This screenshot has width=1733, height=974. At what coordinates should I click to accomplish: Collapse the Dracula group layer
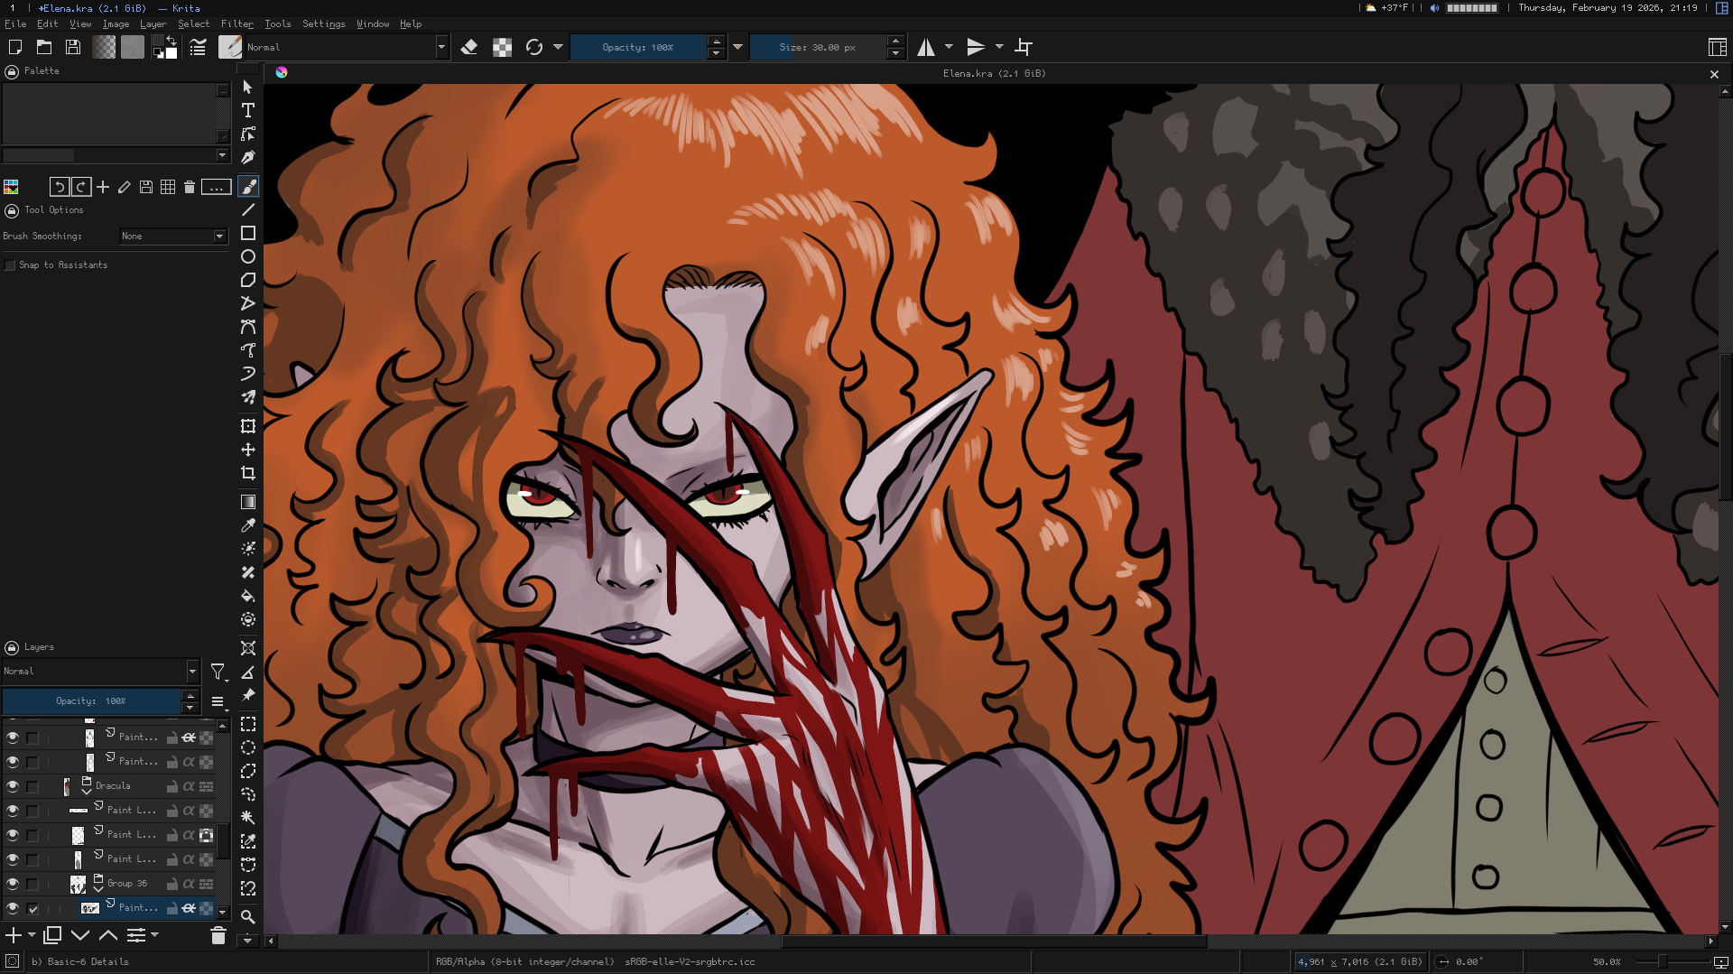(x=87, y=791)
